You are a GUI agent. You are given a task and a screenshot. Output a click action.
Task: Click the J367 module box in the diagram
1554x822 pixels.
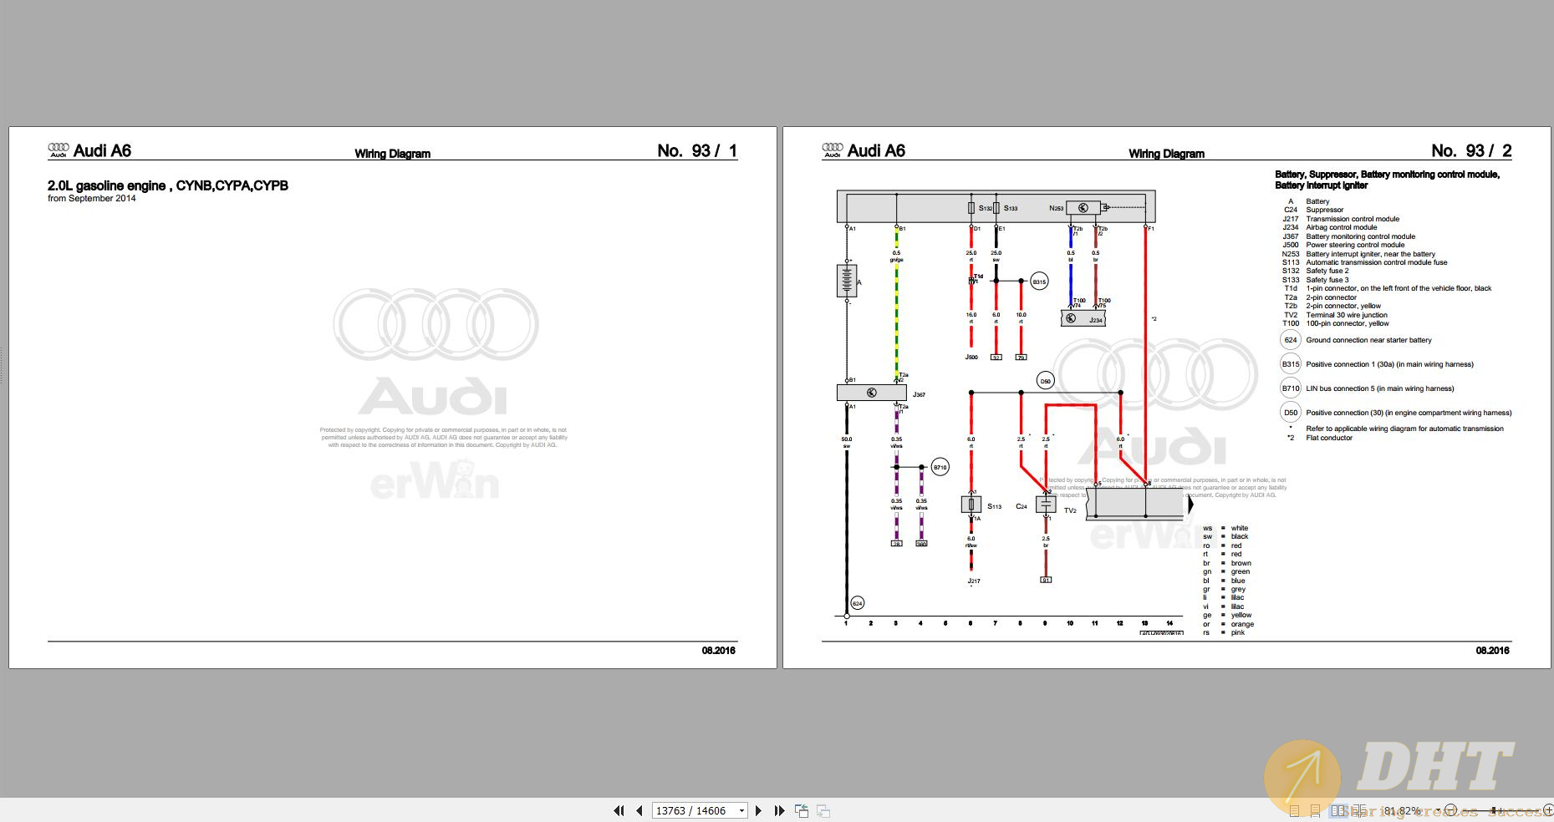[x=871, y=393]
